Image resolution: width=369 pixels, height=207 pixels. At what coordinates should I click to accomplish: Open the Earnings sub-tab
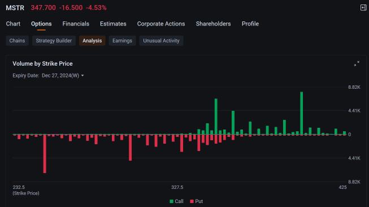coord(122,41)
